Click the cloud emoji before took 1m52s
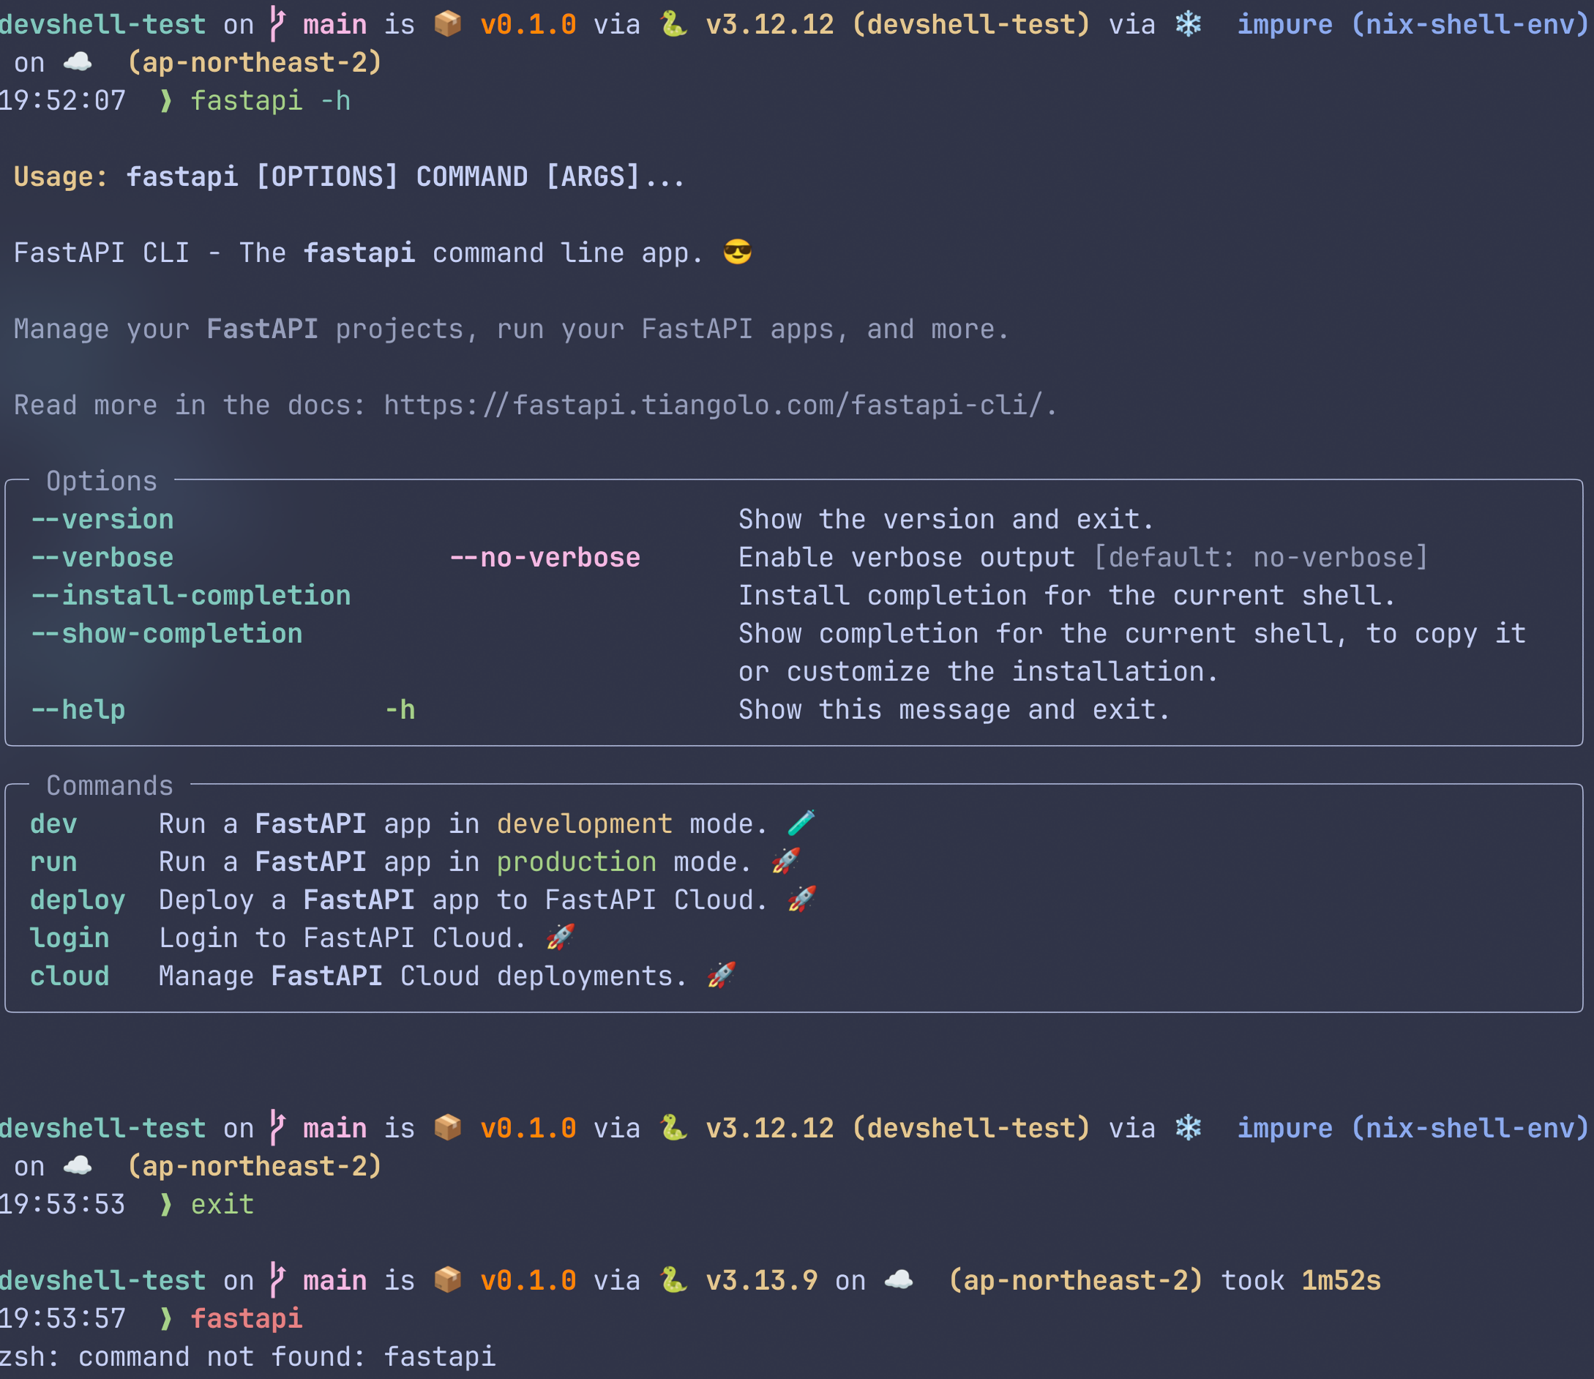Image resolution: width=1594 pixels, height=1379 pixels. pos(898,1279)
